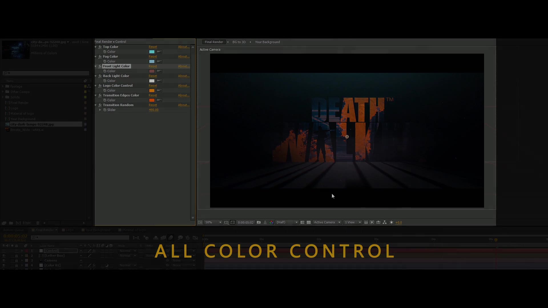Screen dimensions: 548x308
Task: Expand the Top Color property group
Action: 95,47
